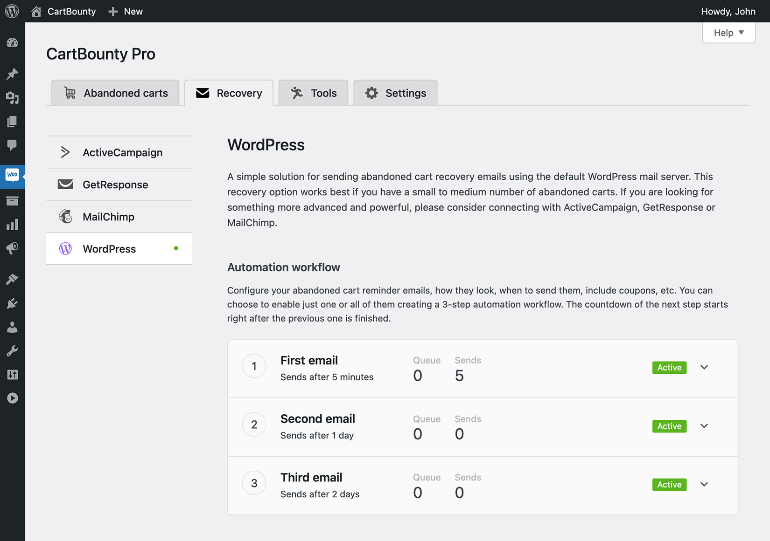This screenshot has width=770, height=541.
Task: Toggle the Active status of Second email
Action: tap(669, 426)
